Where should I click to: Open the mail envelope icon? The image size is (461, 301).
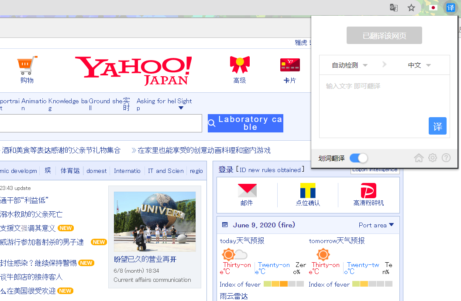[x=247, y=190]
